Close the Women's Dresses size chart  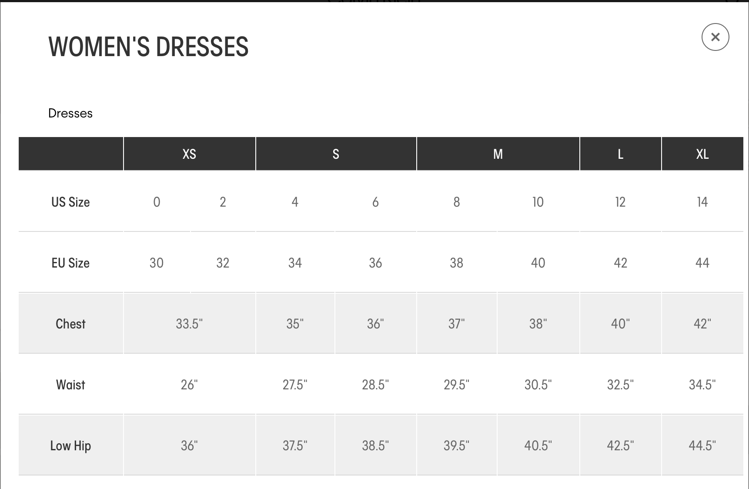(x=715, y=37)
